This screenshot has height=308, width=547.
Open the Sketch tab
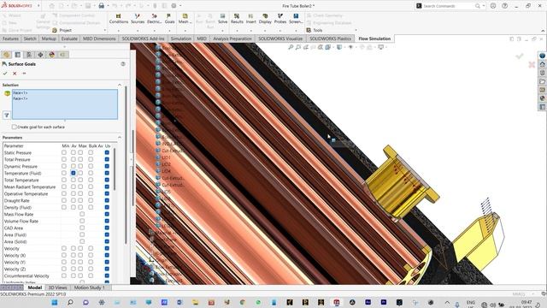pyautogui.click(x=30, y=38)
